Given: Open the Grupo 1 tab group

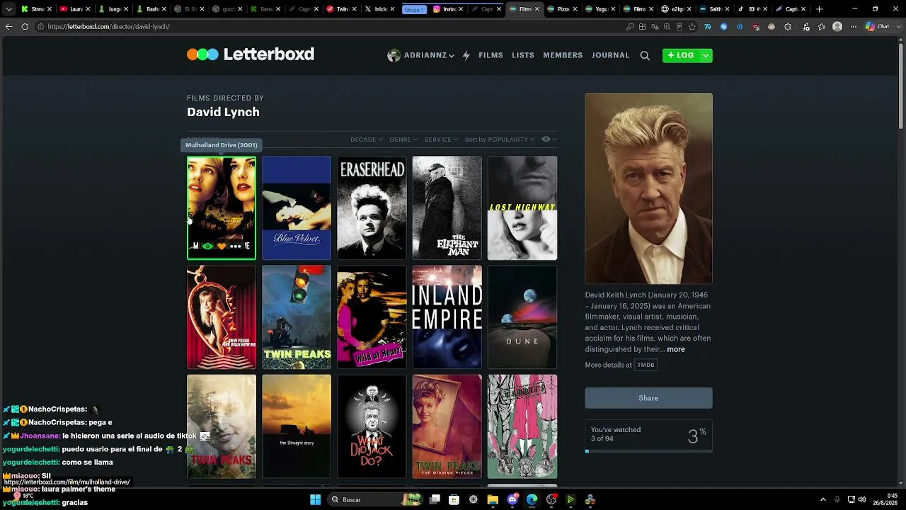Looking at the screenshot, I should (414, 9).
